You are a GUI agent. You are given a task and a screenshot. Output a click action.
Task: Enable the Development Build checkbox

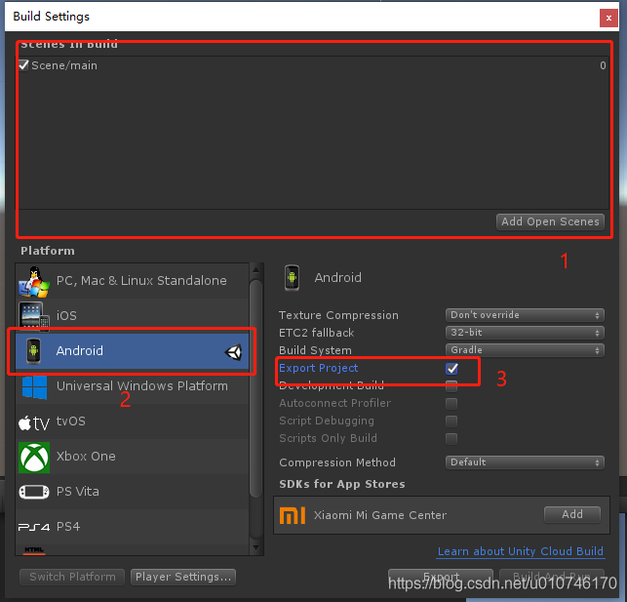[x=451, y=386]
